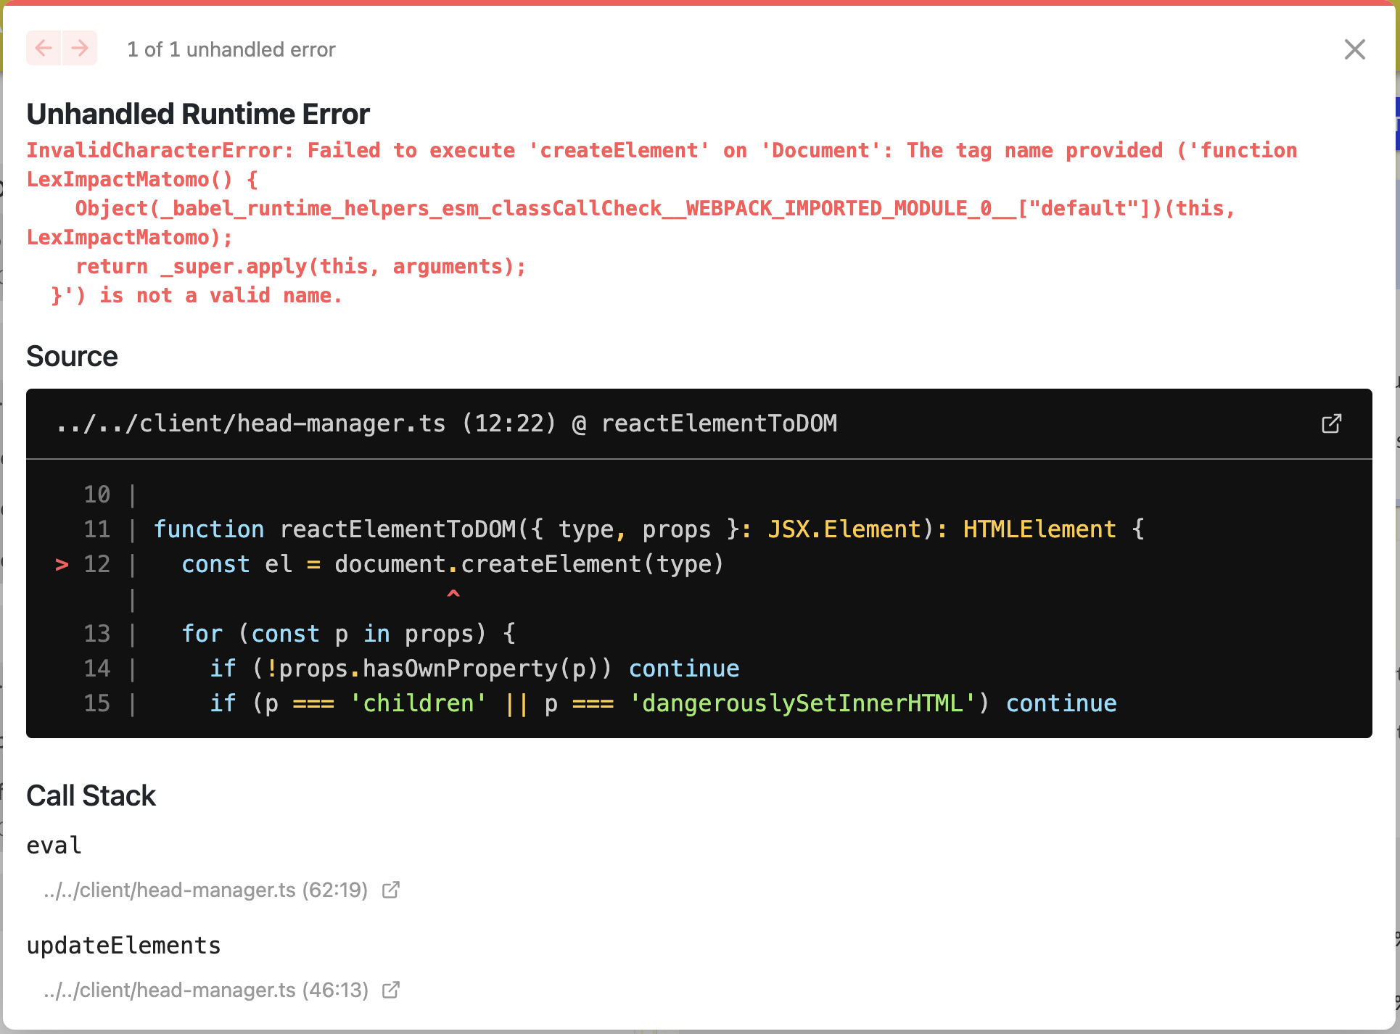Select the eval call stack frame
Viewport: 1400px width, 1034px height.
(x=54, y=845)
